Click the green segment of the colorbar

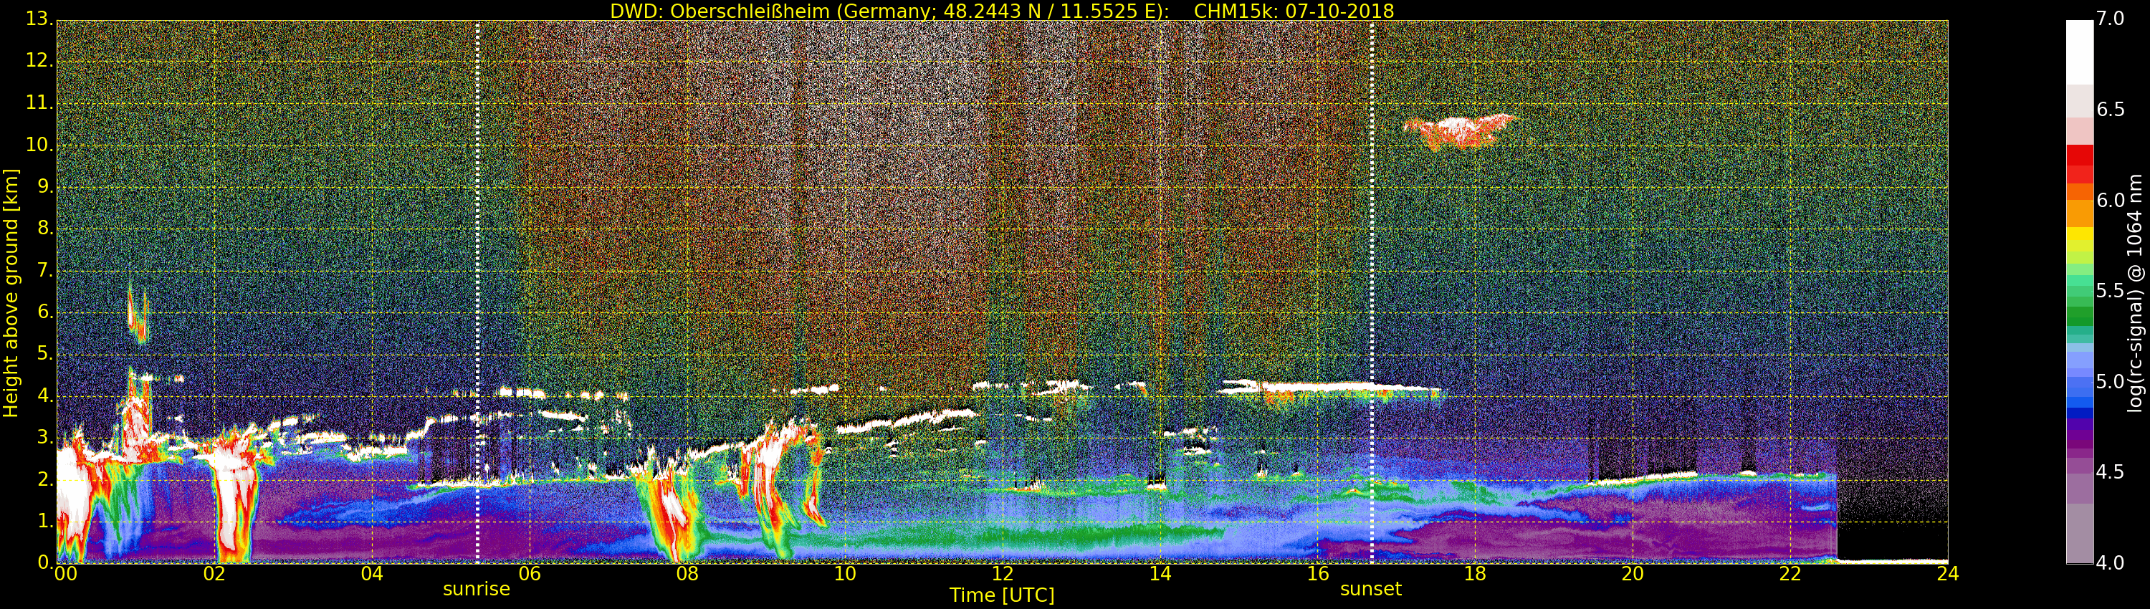(x=2079, y=315)
